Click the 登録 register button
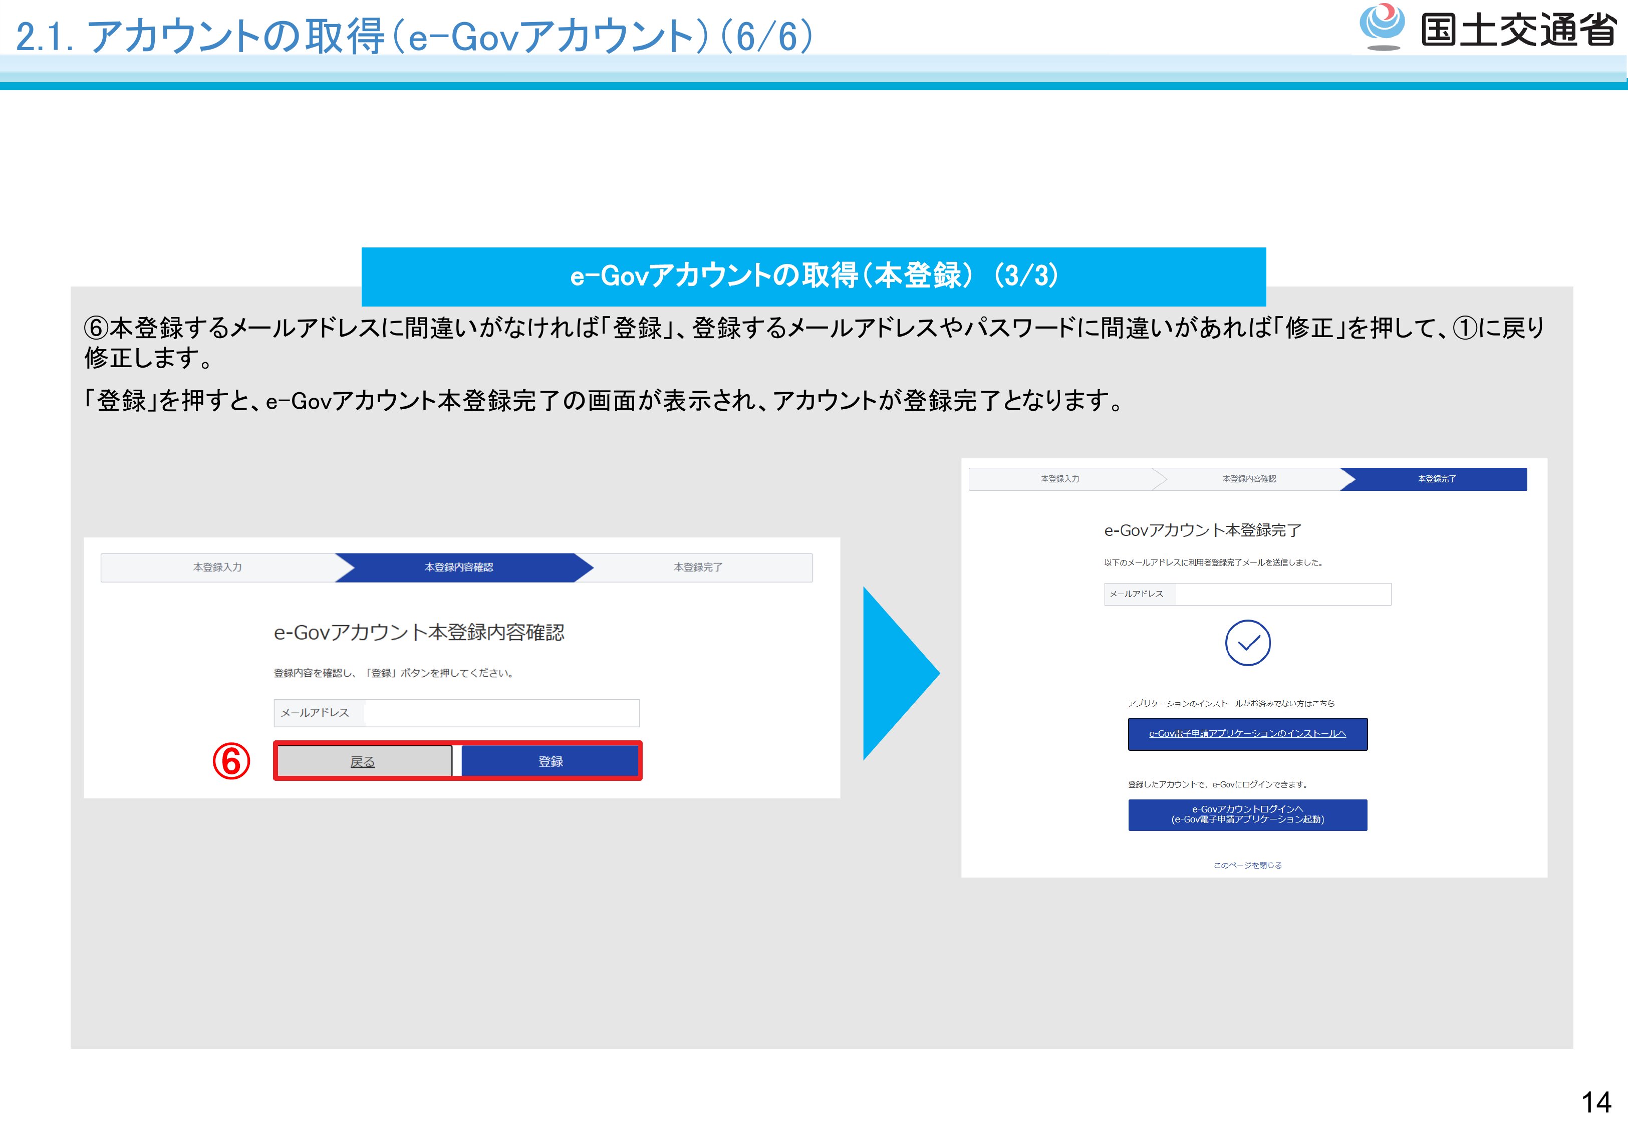The height and width of the screenshot is (1127, 1628). (550, 761)
